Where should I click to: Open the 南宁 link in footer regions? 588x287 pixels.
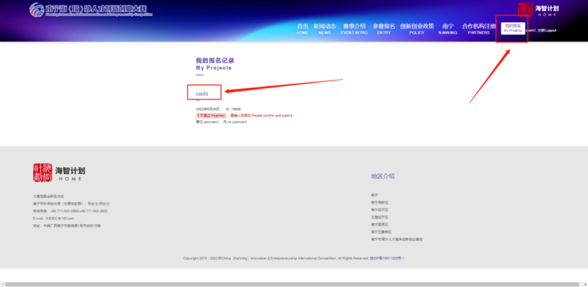tap(375, 195)
